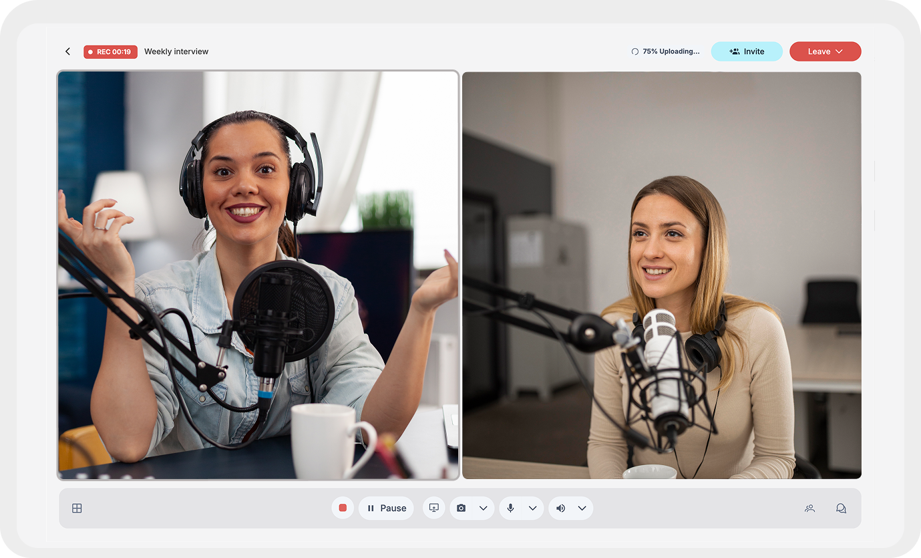Toggle the camera on or off
The image size is (921, 558).
pyautogui.click(x=461, y=508)
